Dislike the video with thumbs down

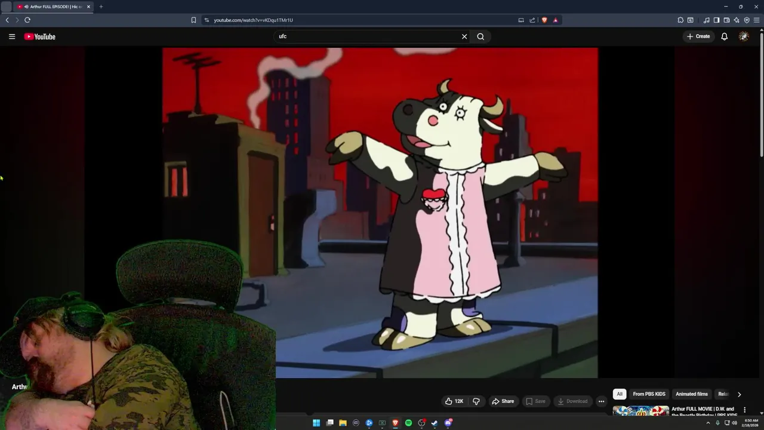coord(476,401)
